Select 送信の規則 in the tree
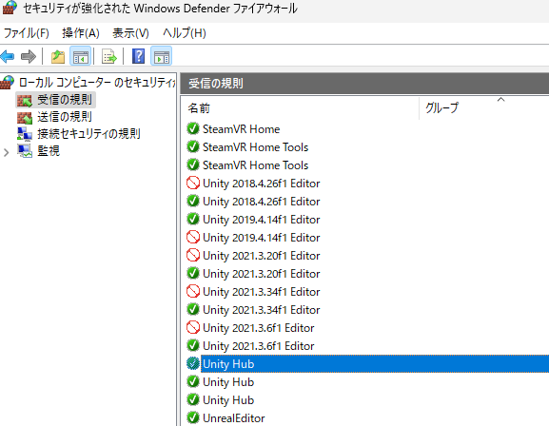The image size is (549, 426). pyautogui.click(x=65, y=117)
